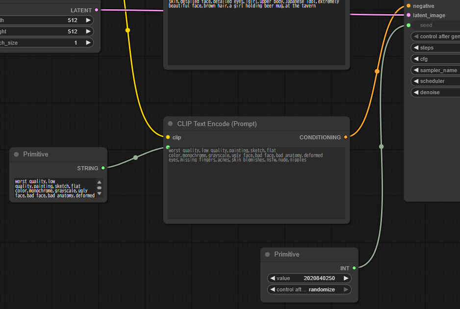Collapse the CLIP Text Encode node via its title dot
Screen dimensions: 460x309
click(x=170, y=124)
